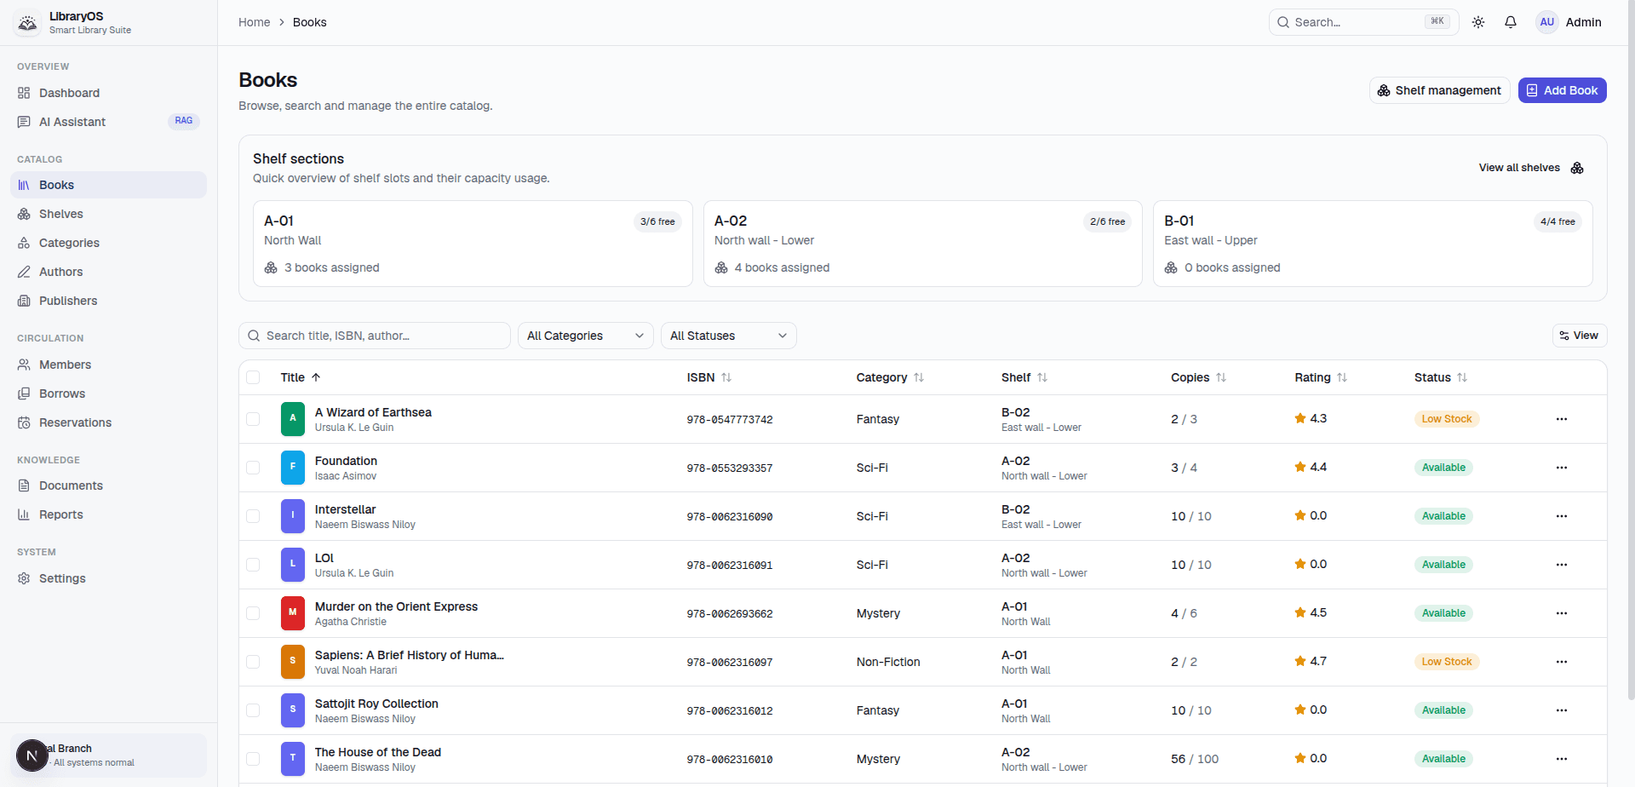Tick the select-all header checkbox
Viewport: 1635px width, 787px height.
pyautogui.click(x=253, y=377)
